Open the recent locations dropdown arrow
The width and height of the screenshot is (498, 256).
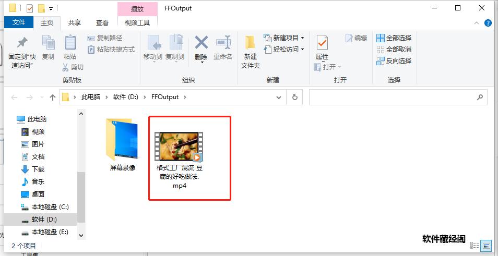coord(42,97)
